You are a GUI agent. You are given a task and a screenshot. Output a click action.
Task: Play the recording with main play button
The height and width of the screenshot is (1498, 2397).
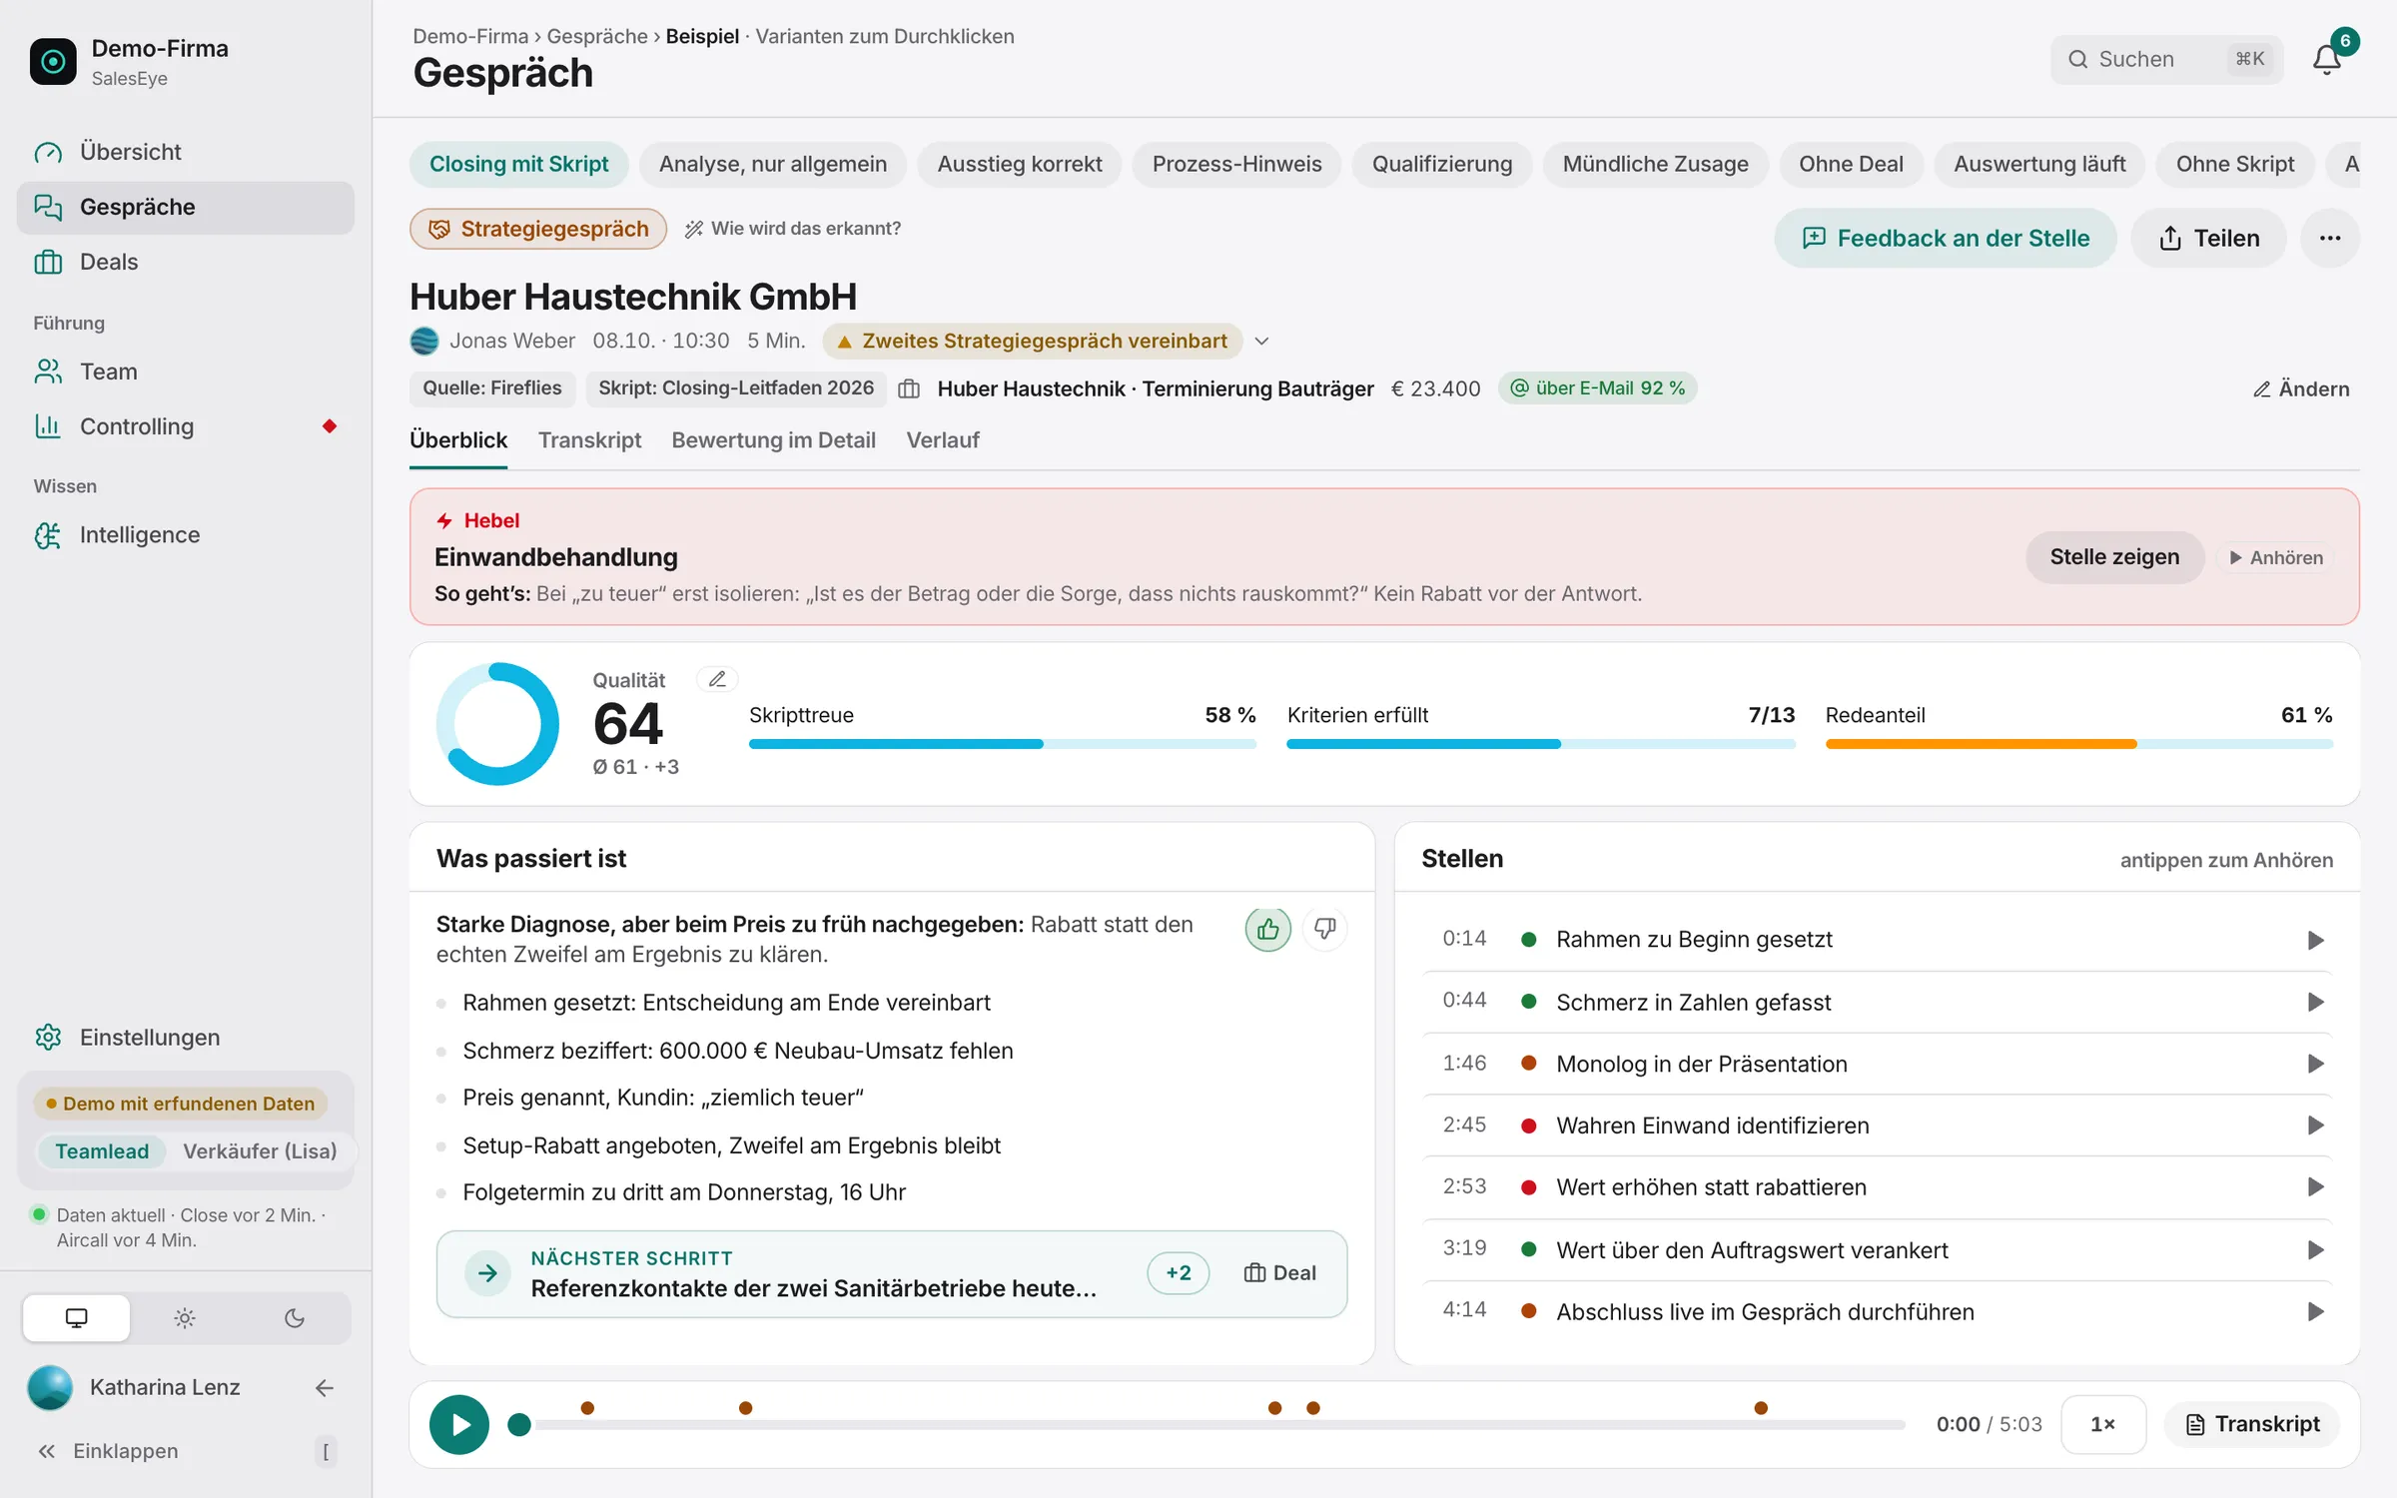click(459, 1424)
